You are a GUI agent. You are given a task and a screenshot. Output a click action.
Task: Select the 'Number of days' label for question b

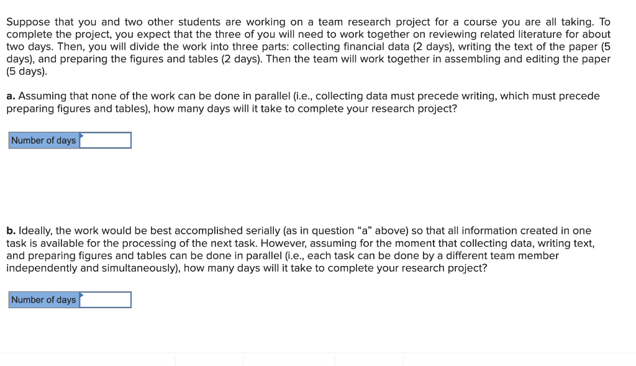[43, 300]
